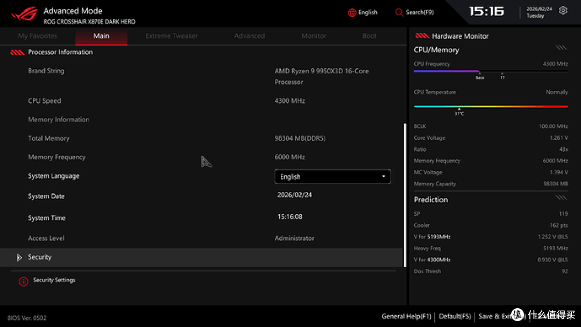Click the Dos Thresh label

click(x=427, y=271)
